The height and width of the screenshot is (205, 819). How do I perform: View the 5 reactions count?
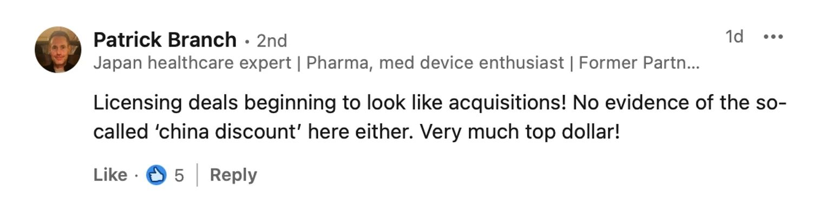click(179, 175)
